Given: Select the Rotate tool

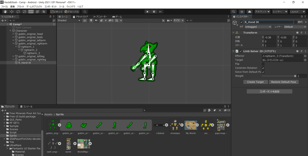Looking at the screenshot, I should pos(17,12).
